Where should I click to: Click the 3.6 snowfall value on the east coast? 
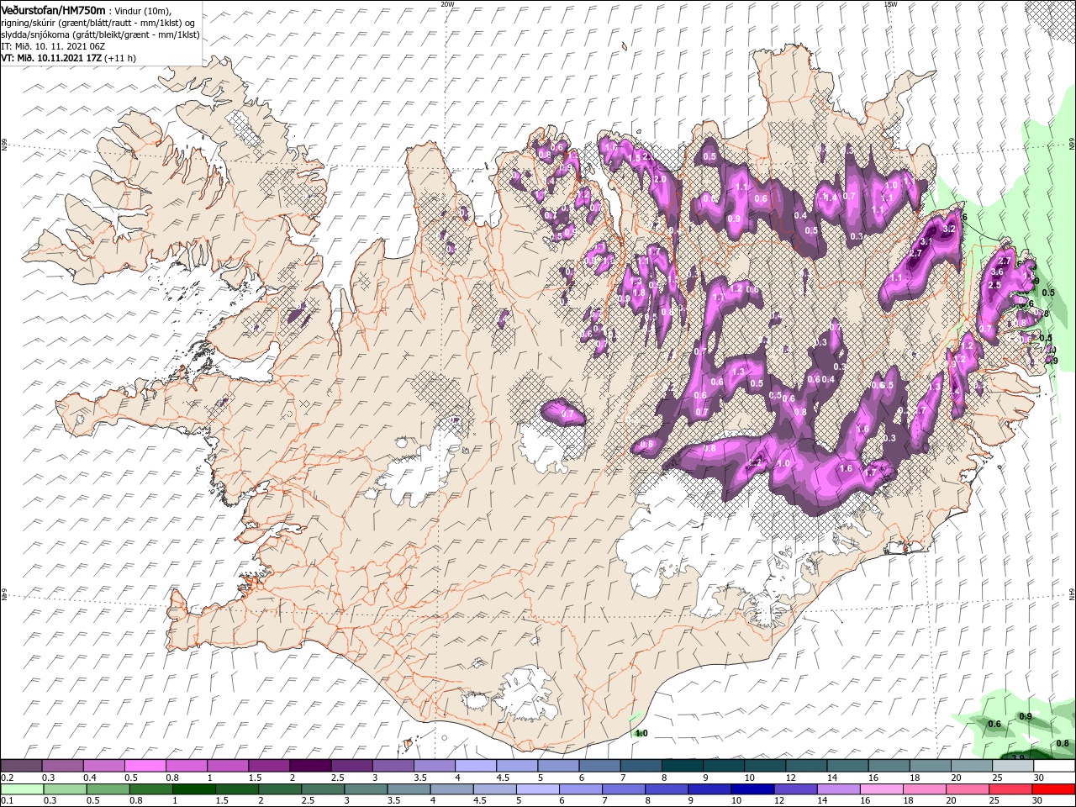(x=997, y=272)
